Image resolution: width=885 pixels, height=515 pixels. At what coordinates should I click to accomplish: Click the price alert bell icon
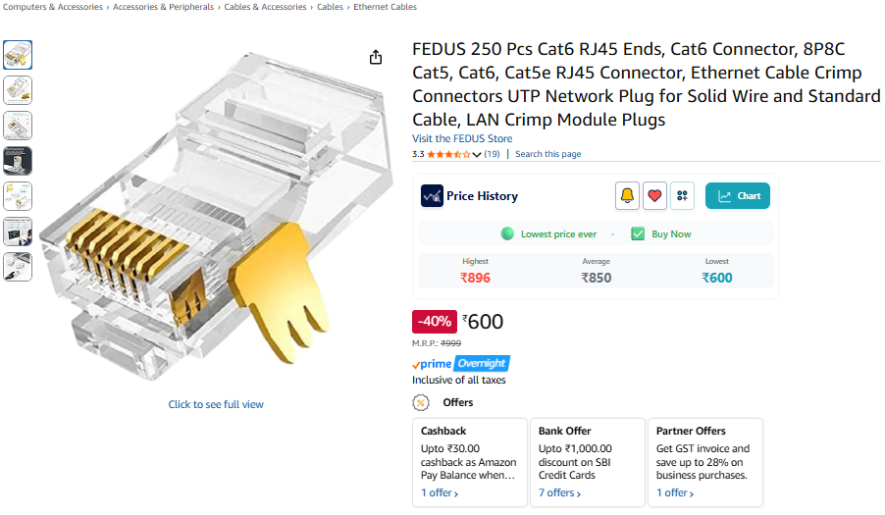(627, 196)
